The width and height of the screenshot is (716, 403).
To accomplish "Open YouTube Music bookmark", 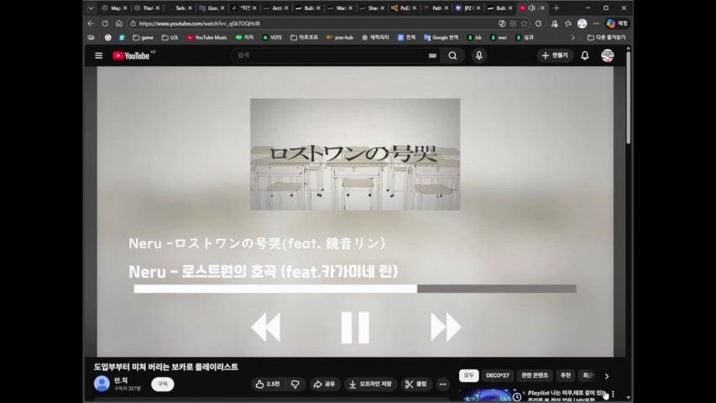I will click(x=206, y=38).
